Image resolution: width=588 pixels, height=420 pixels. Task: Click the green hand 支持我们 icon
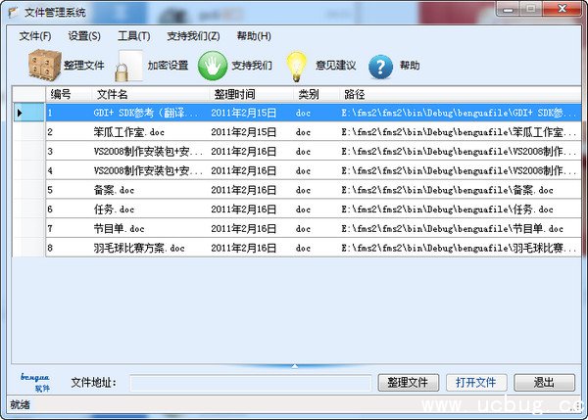[212, 66]
